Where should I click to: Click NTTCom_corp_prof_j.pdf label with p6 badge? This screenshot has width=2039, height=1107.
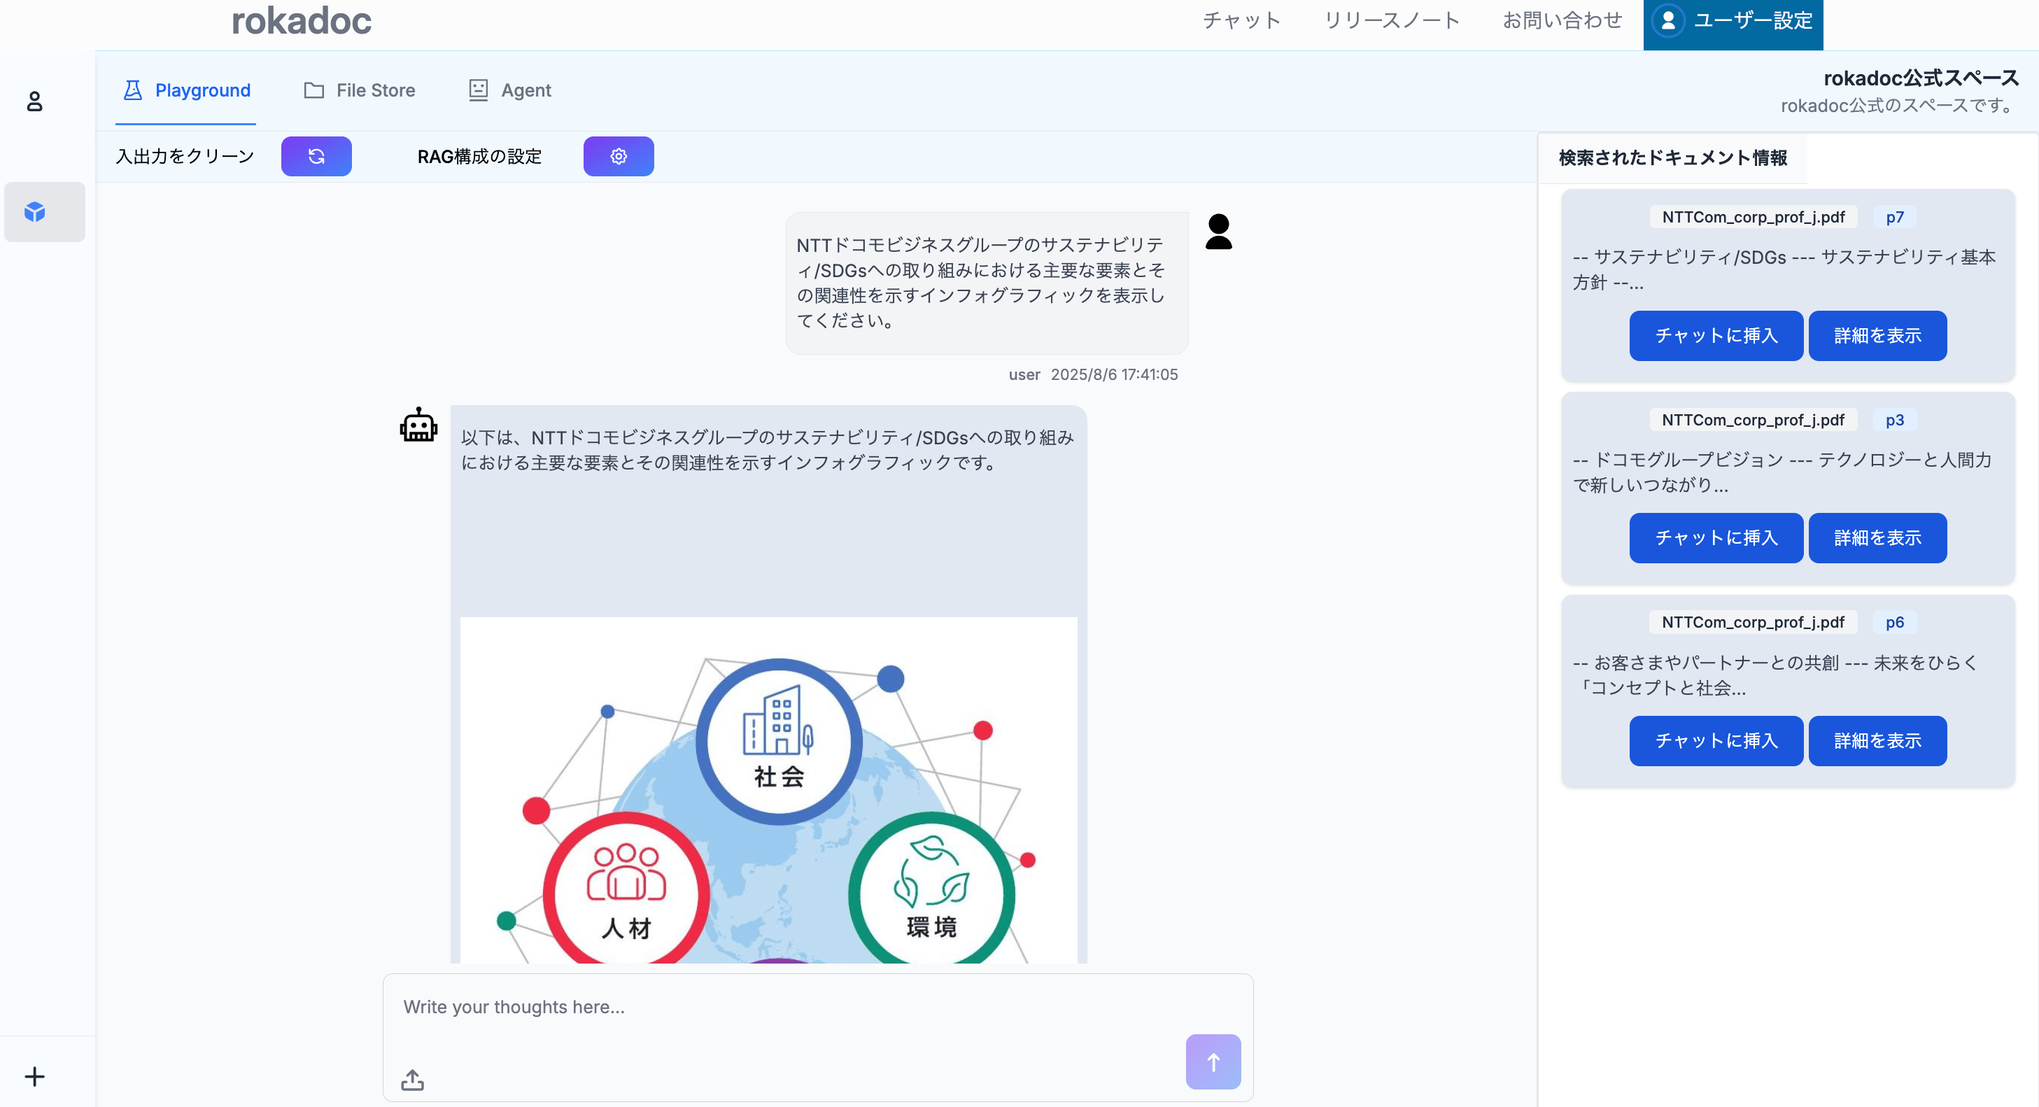1754,622
